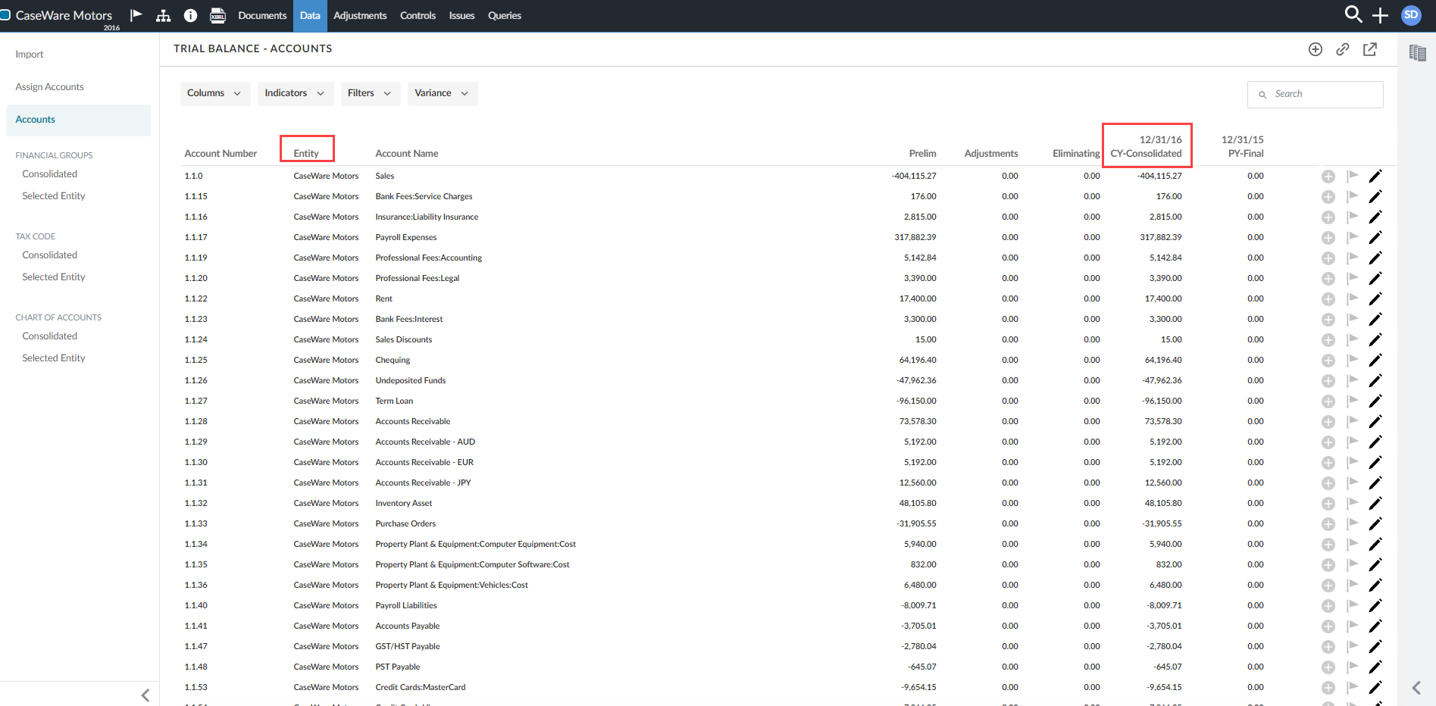Image resolution: width=1436 pixels, height=706 pixels.
Task: Flag the Chequing account row
Action: pos(1353,360)
